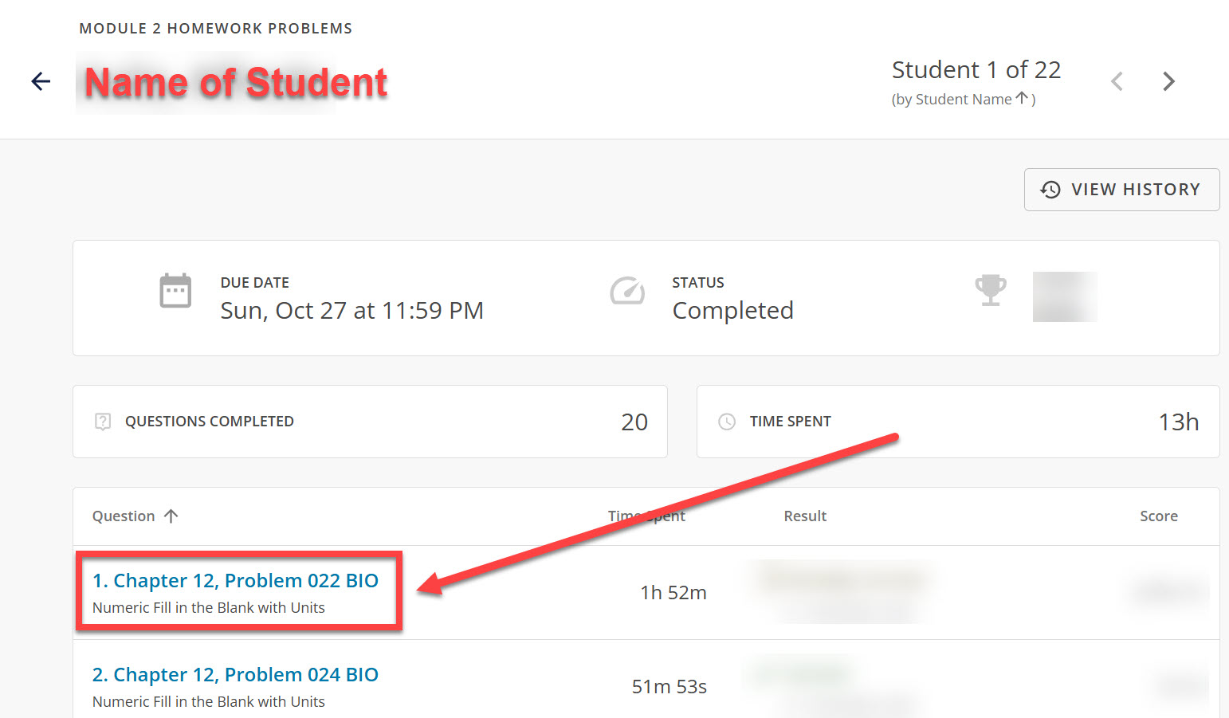Click the STATUS label
This screenshot has width=1229, height=718.
click(x=698, y=283)
